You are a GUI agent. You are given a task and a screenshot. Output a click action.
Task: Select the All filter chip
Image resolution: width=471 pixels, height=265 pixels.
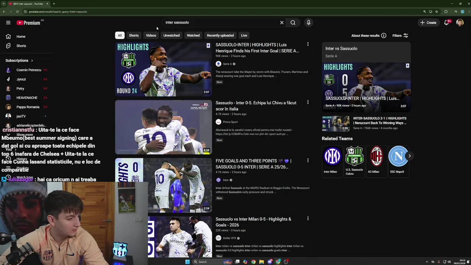120,35
